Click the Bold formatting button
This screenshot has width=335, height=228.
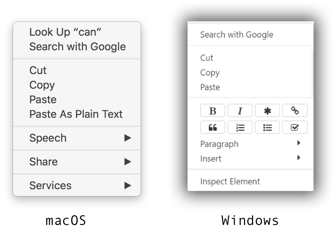click(212, 111)
